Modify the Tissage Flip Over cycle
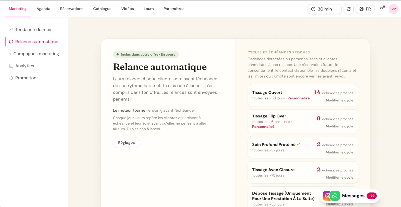The height and width of the screenshot is (207, 401). (339, 126)
